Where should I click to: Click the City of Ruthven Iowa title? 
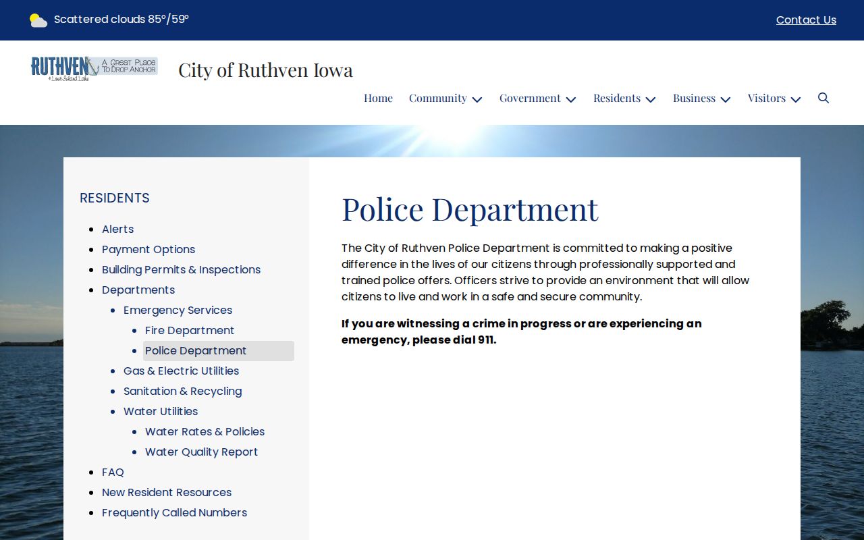point(265,70)
